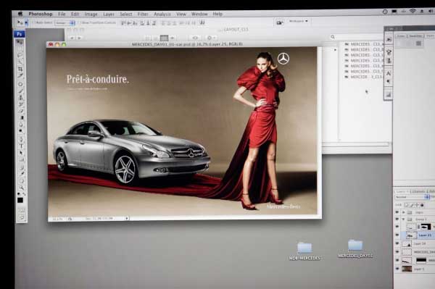The height and width of the screenshot is (289, 435).
Task: Toggle visibility of Layer 25
Action: 397,235
